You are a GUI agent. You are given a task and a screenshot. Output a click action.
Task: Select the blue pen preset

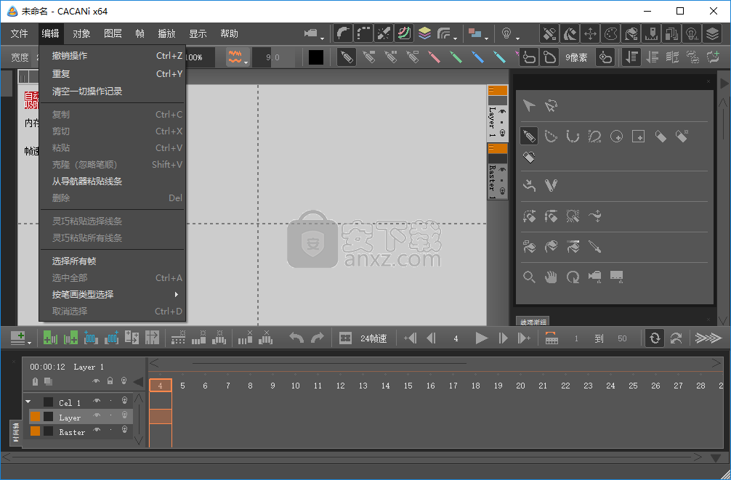[477, 57]
